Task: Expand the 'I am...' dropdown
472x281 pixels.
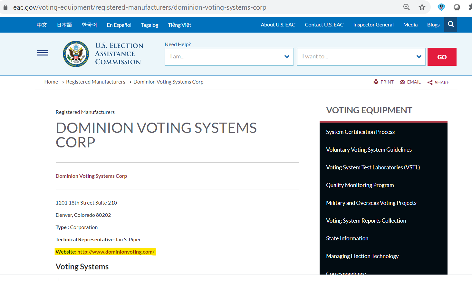Action: 229,57
